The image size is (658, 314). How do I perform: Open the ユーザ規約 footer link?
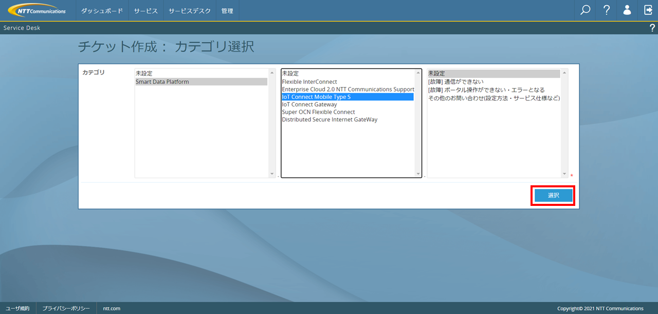pos(17,308)
